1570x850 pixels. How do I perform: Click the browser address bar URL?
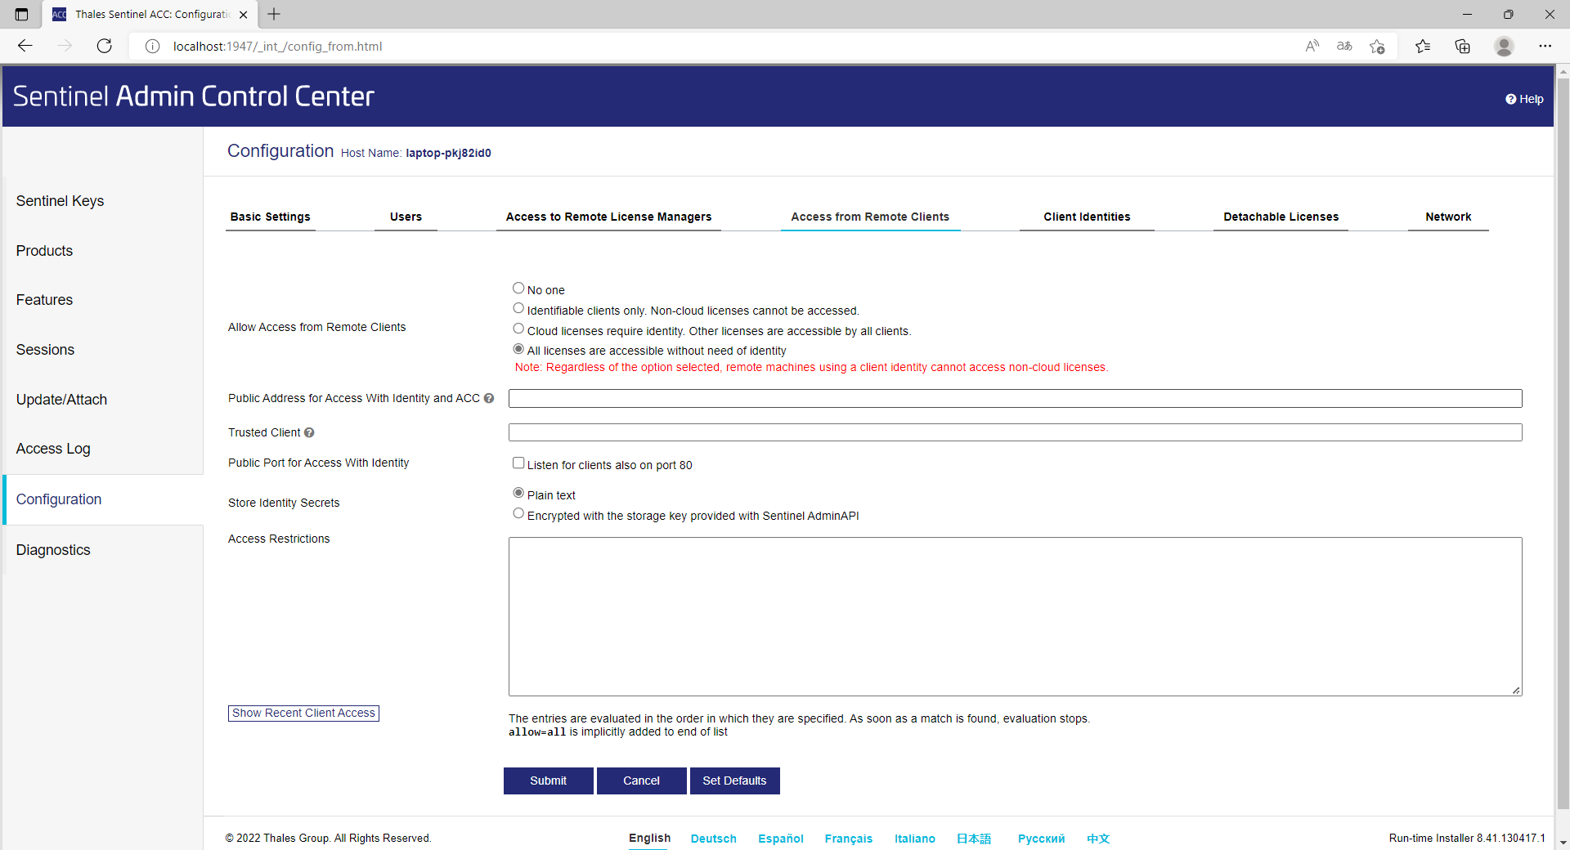tap(277, 47)
